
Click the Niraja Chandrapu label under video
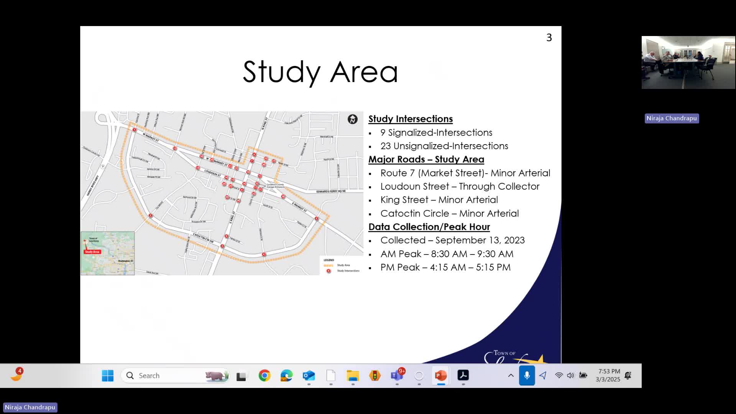(672, 118)
